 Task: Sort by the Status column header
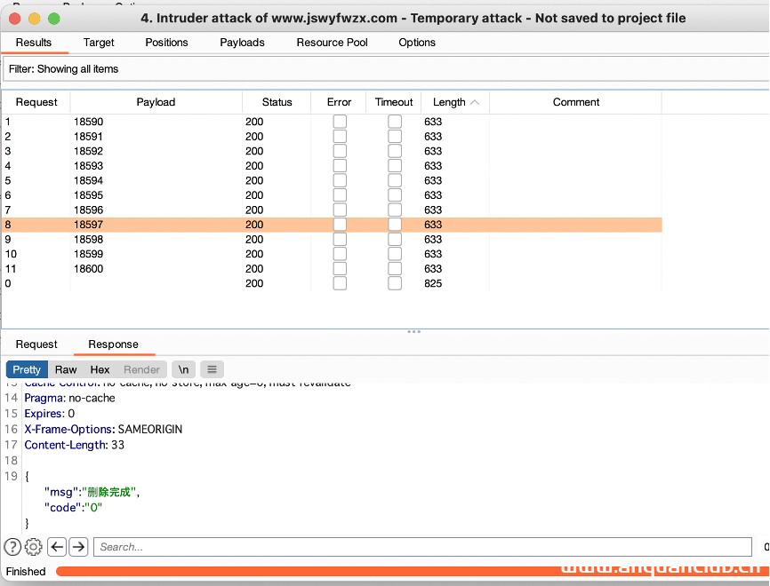[x=277, y=102]
